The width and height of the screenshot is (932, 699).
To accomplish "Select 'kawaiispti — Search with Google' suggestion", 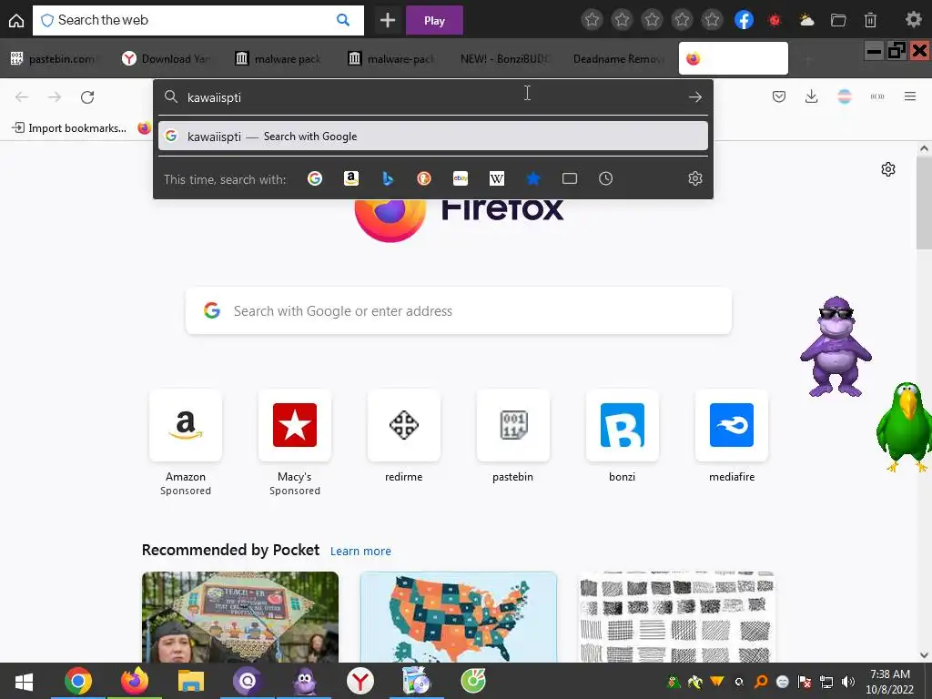I will [x=432, y=137].
